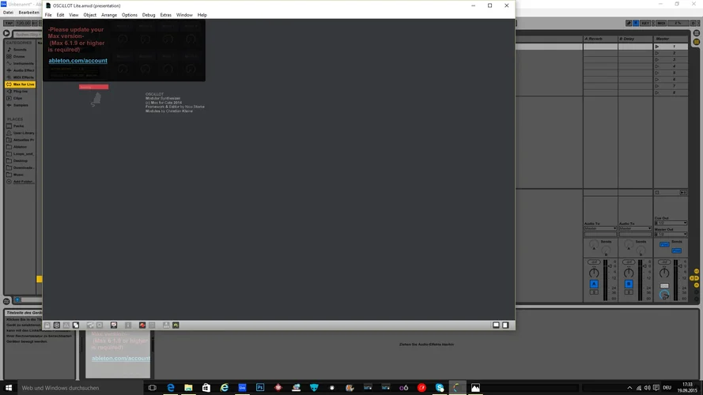Adjust Master preview/cue volume knob
This screenshot has width=703, height=395.
click(x=664, y=295)
